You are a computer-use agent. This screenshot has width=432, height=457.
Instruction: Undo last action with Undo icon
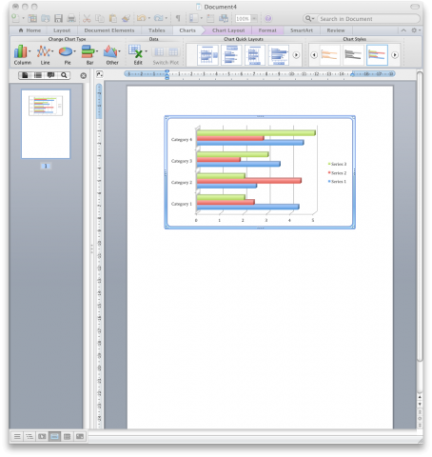point(141,18)
